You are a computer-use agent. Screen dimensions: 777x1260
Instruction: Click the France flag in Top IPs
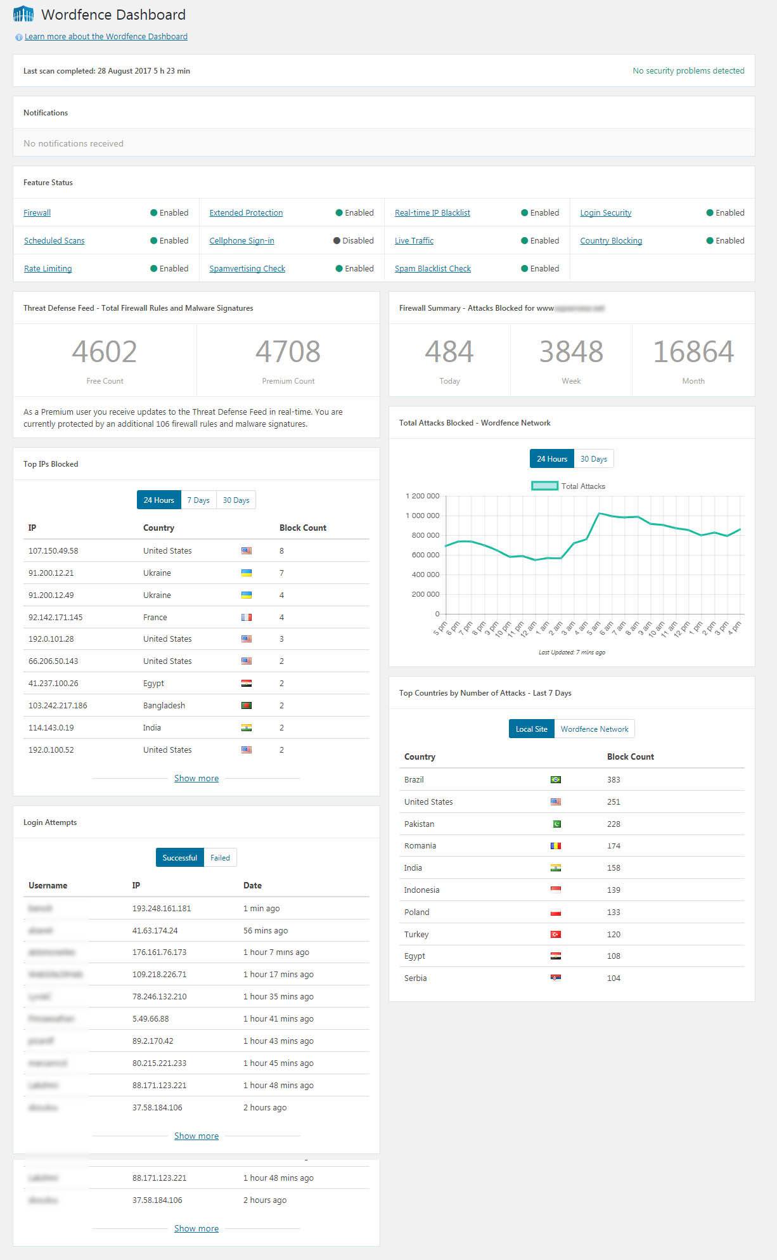click(247, 618)
